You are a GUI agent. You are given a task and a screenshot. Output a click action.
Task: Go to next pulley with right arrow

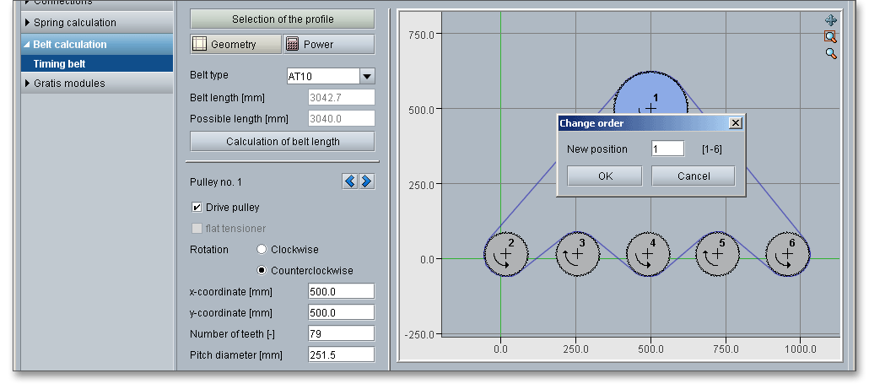(x=366, y=181)
